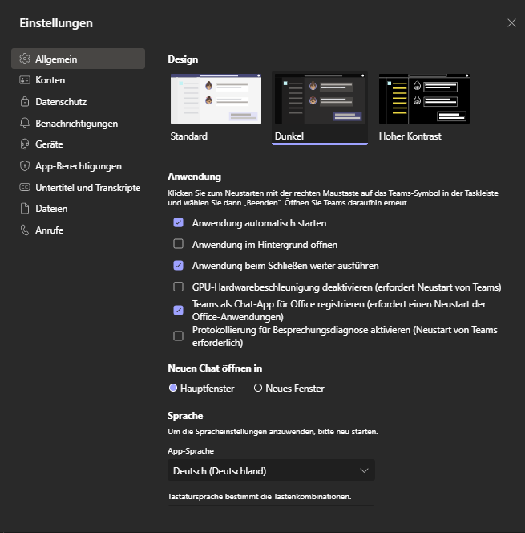This screenshot has height=533, width=525.
Task: Click the ID card icon for Konten
Action: tap(25, 80)
